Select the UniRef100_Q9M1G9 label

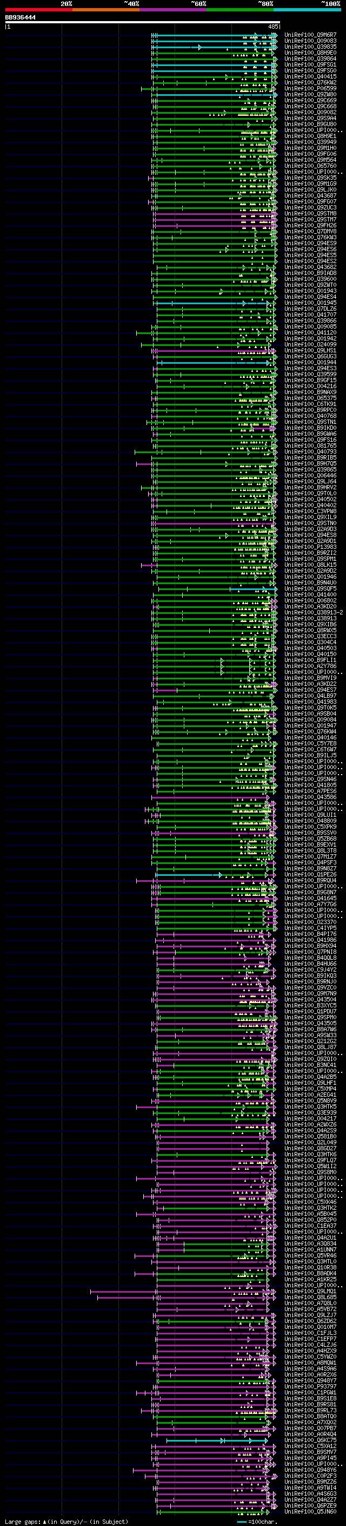310,184
